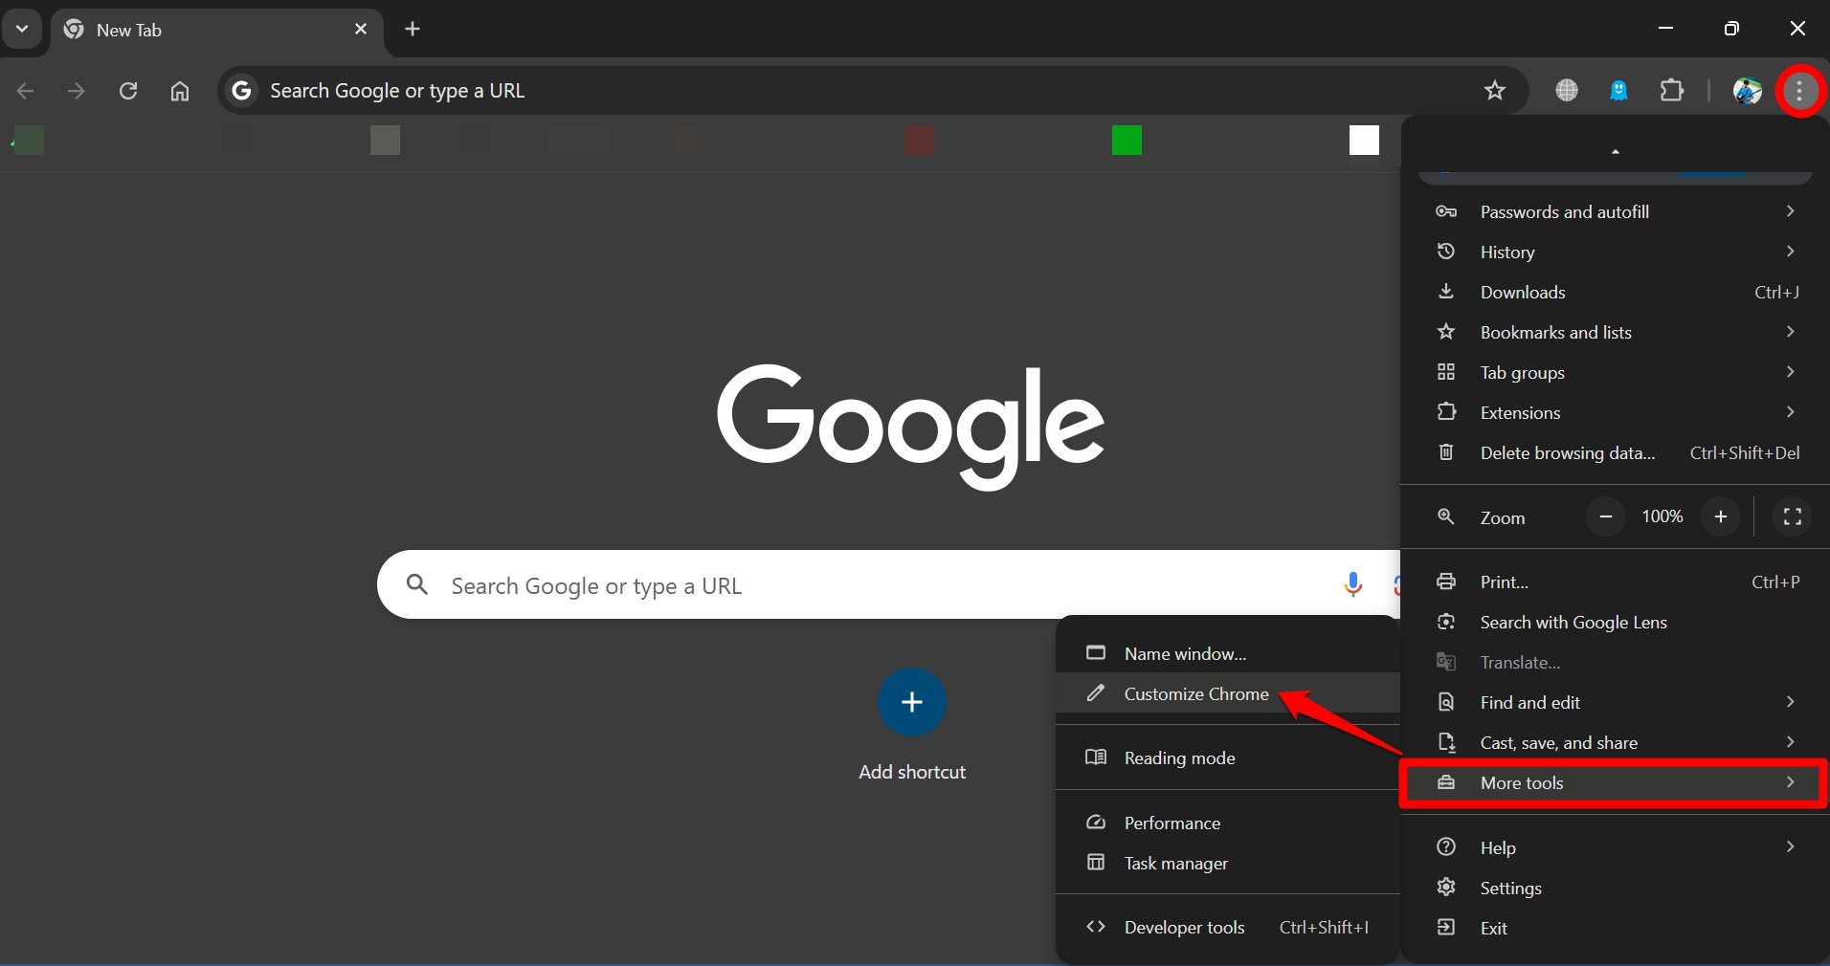1830x966 pixels.
Task: Open the tab search dropdown
Action: pyautogui.click(x=22, y=29)
